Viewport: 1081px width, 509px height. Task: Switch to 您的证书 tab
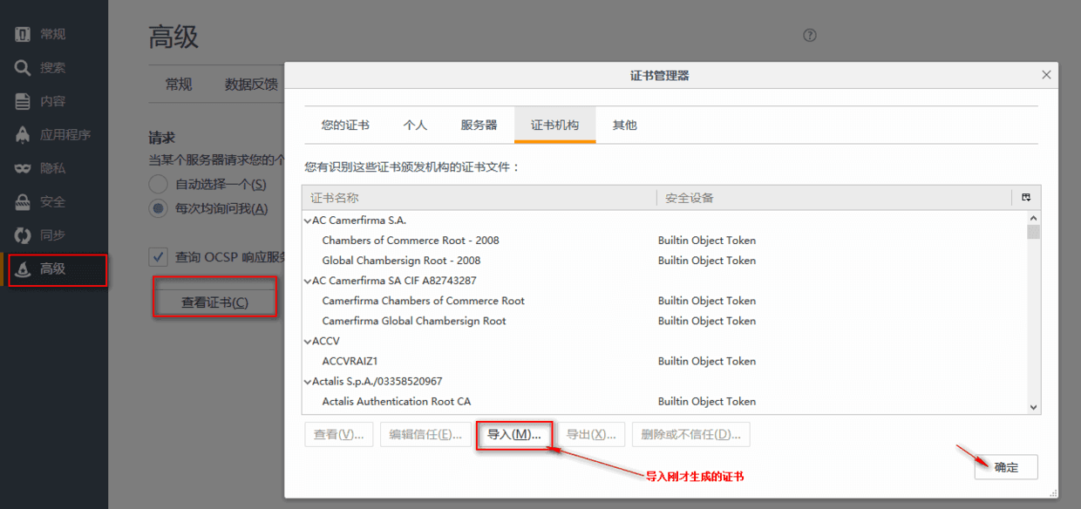(345, 126)
